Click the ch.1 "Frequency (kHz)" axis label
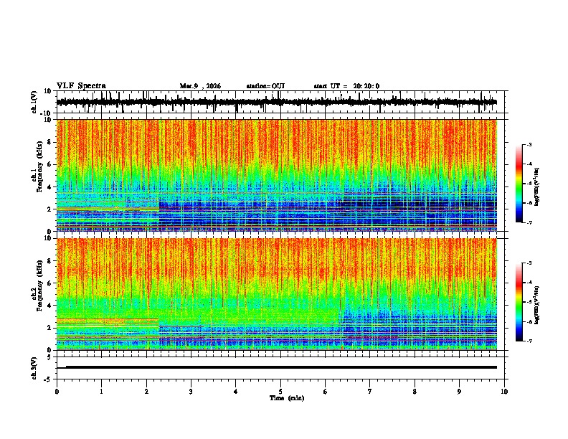The image size is (568, 439). point(39,166)
